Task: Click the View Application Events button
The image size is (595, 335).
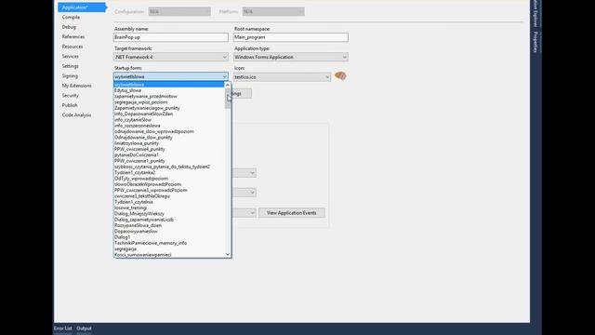Action: tap(291, 213)
